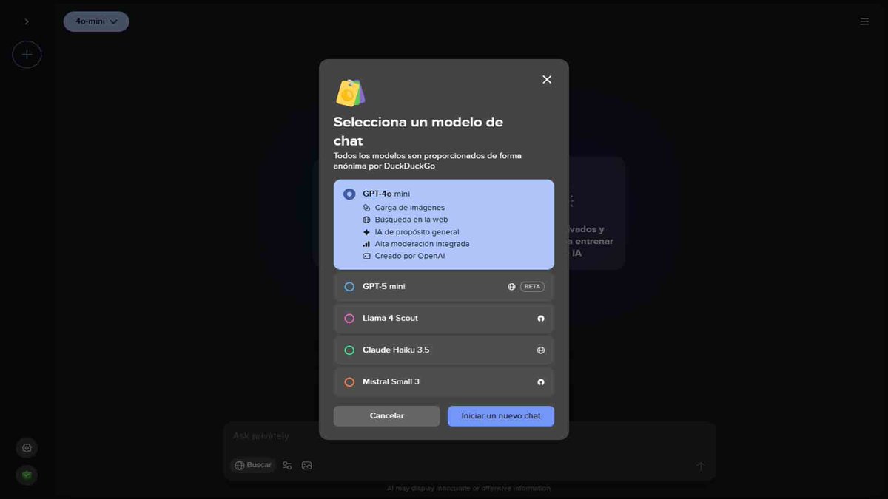Click the tag icon by Creado por OpenAI
Viewport: 888px width, 499px height.
point(366,256)
